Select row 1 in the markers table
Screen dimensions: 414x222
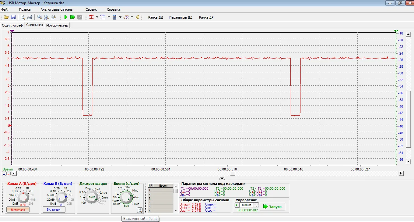[160, 190]
